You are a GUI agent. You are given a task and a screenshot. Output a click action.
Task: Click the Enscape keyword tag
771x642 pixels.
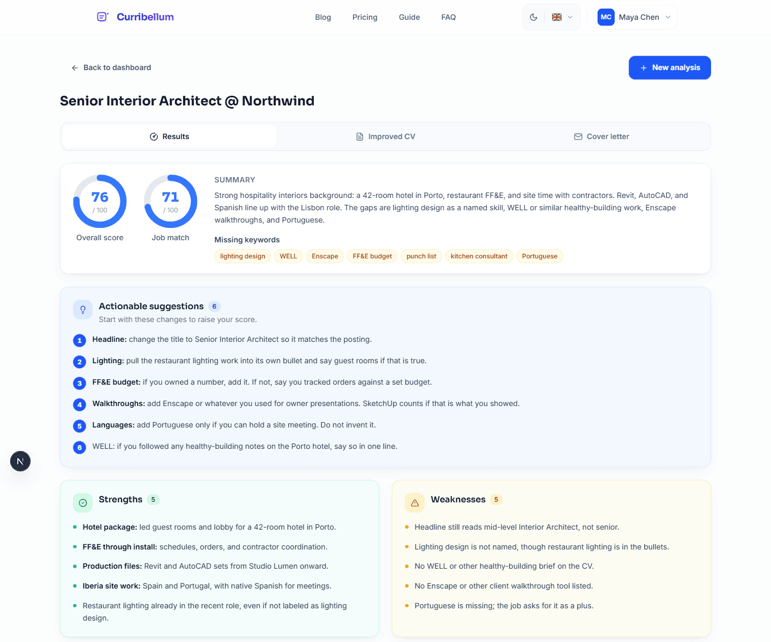point(325,256)
